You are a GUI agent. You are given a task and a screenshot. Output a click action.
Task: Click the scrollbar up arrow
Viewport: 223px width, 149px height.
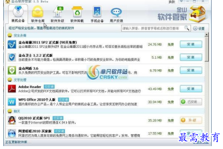[207, 34]
